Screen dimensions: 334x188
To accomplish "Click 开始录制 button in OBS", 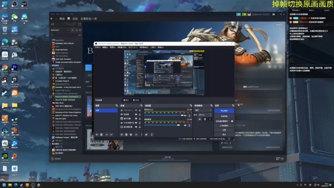I will click(x=224, y=116).
